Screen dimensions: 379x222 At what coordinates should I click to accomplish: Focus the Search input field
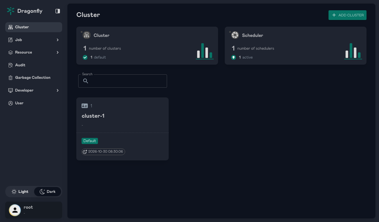(x=123, y=81)
